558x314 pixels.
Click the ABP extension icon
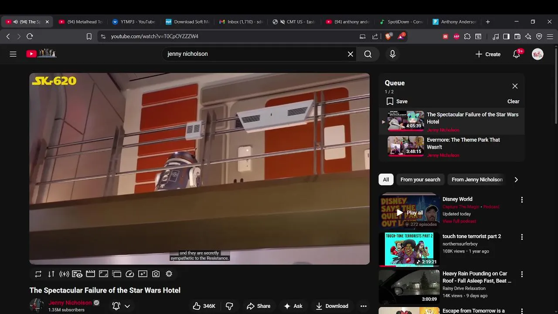pos(456,37)
